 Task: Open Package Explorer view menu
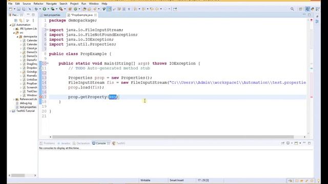[x=33, y=20]
